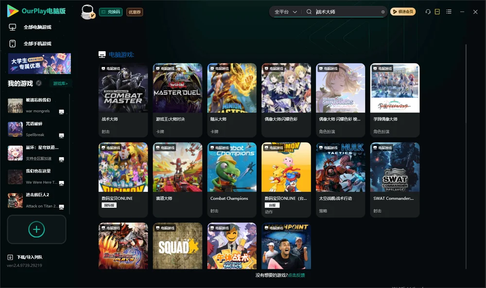The width and height of the screenshot is (486, 288).
Task: Click the 电脑游戏 section monitor icon
Action: pyautogui.click(x=102, y=54)
